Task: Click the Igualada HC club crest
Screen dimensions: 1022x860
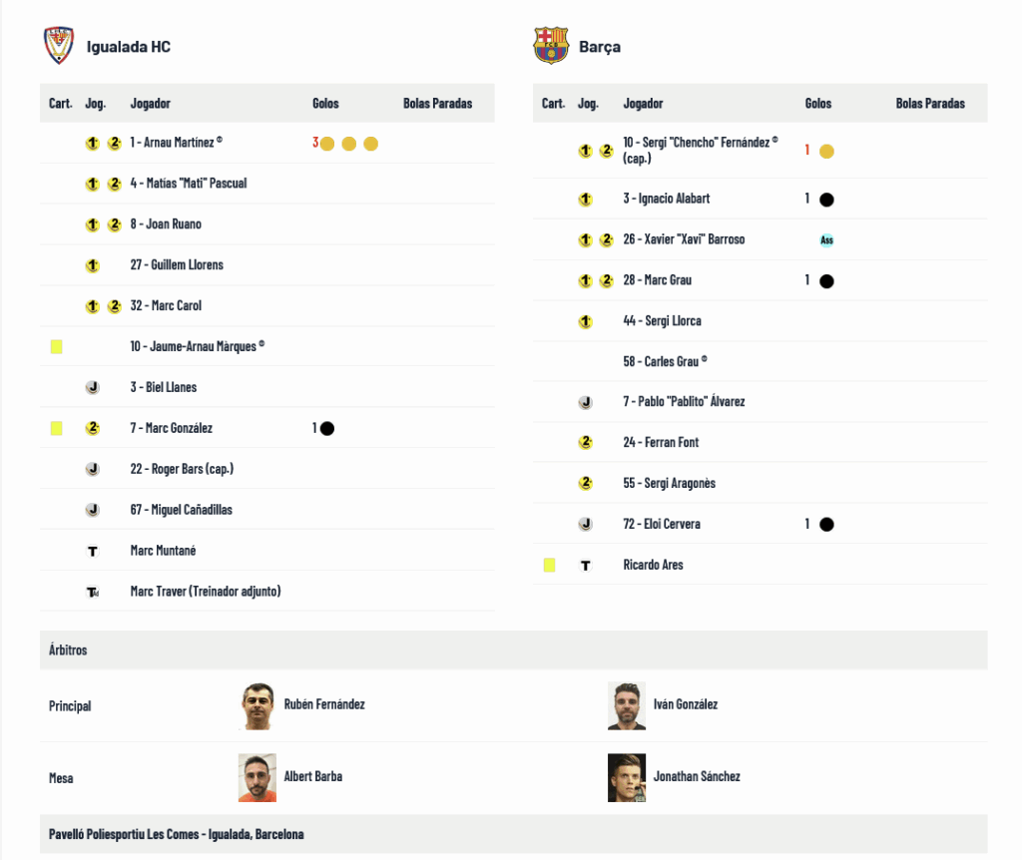Action: pos(59,46)
